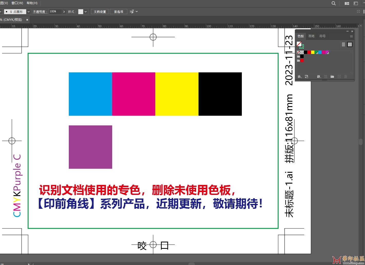Click the 5 点圆形 brush definition field
Viewport: 365px width, 265px height.
15,12
